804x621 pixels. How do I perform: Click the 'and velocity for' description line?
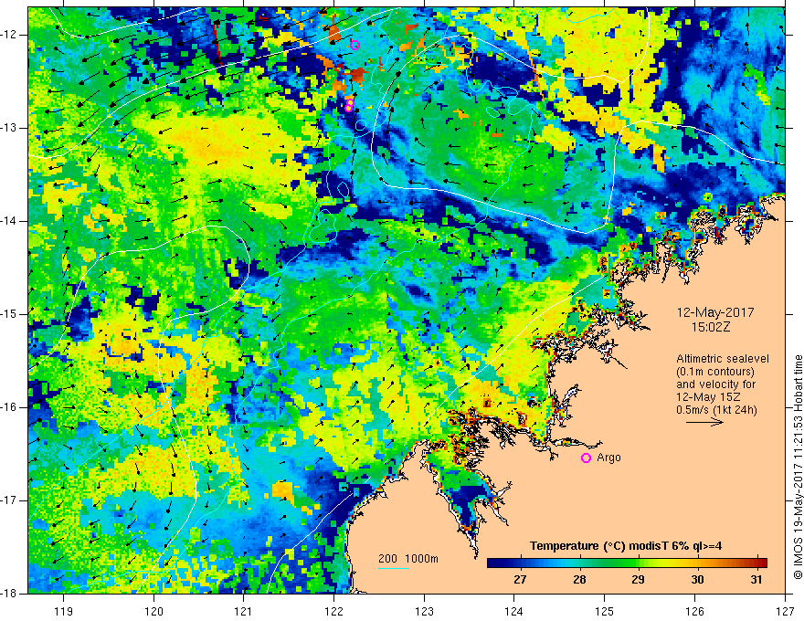click(x=715, y=384)
